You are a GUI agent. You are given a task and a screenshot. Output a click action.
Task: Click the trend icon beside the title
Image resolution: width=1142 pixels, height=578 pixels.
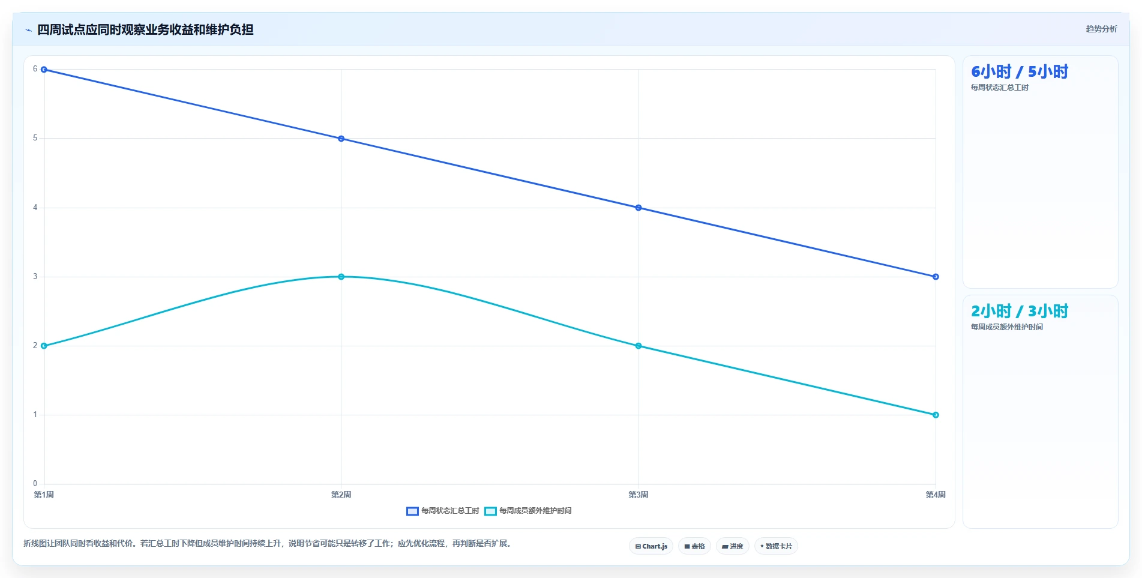coord(28,30)
